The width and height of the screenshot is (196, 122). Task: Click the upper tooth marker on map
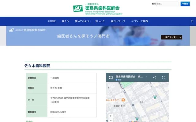pyautogui.click(x=155, y=97)
